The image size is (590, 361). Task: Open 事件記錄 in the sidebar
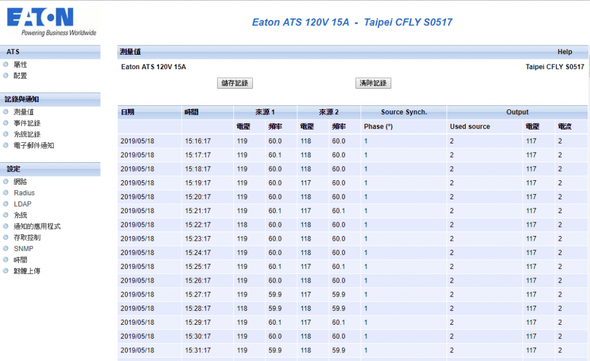pyautogui.click(x=27, y=123)
